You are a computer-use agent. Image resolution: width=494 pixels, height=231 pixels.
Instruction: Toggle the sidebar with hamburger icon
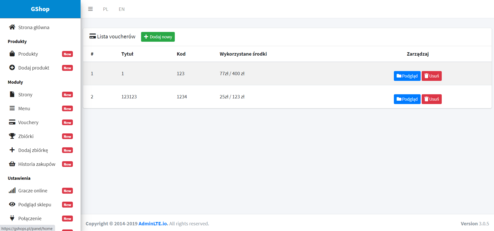coord(90,9)
